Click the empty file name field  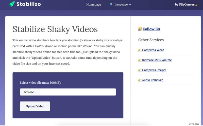[x=78, y=92]
